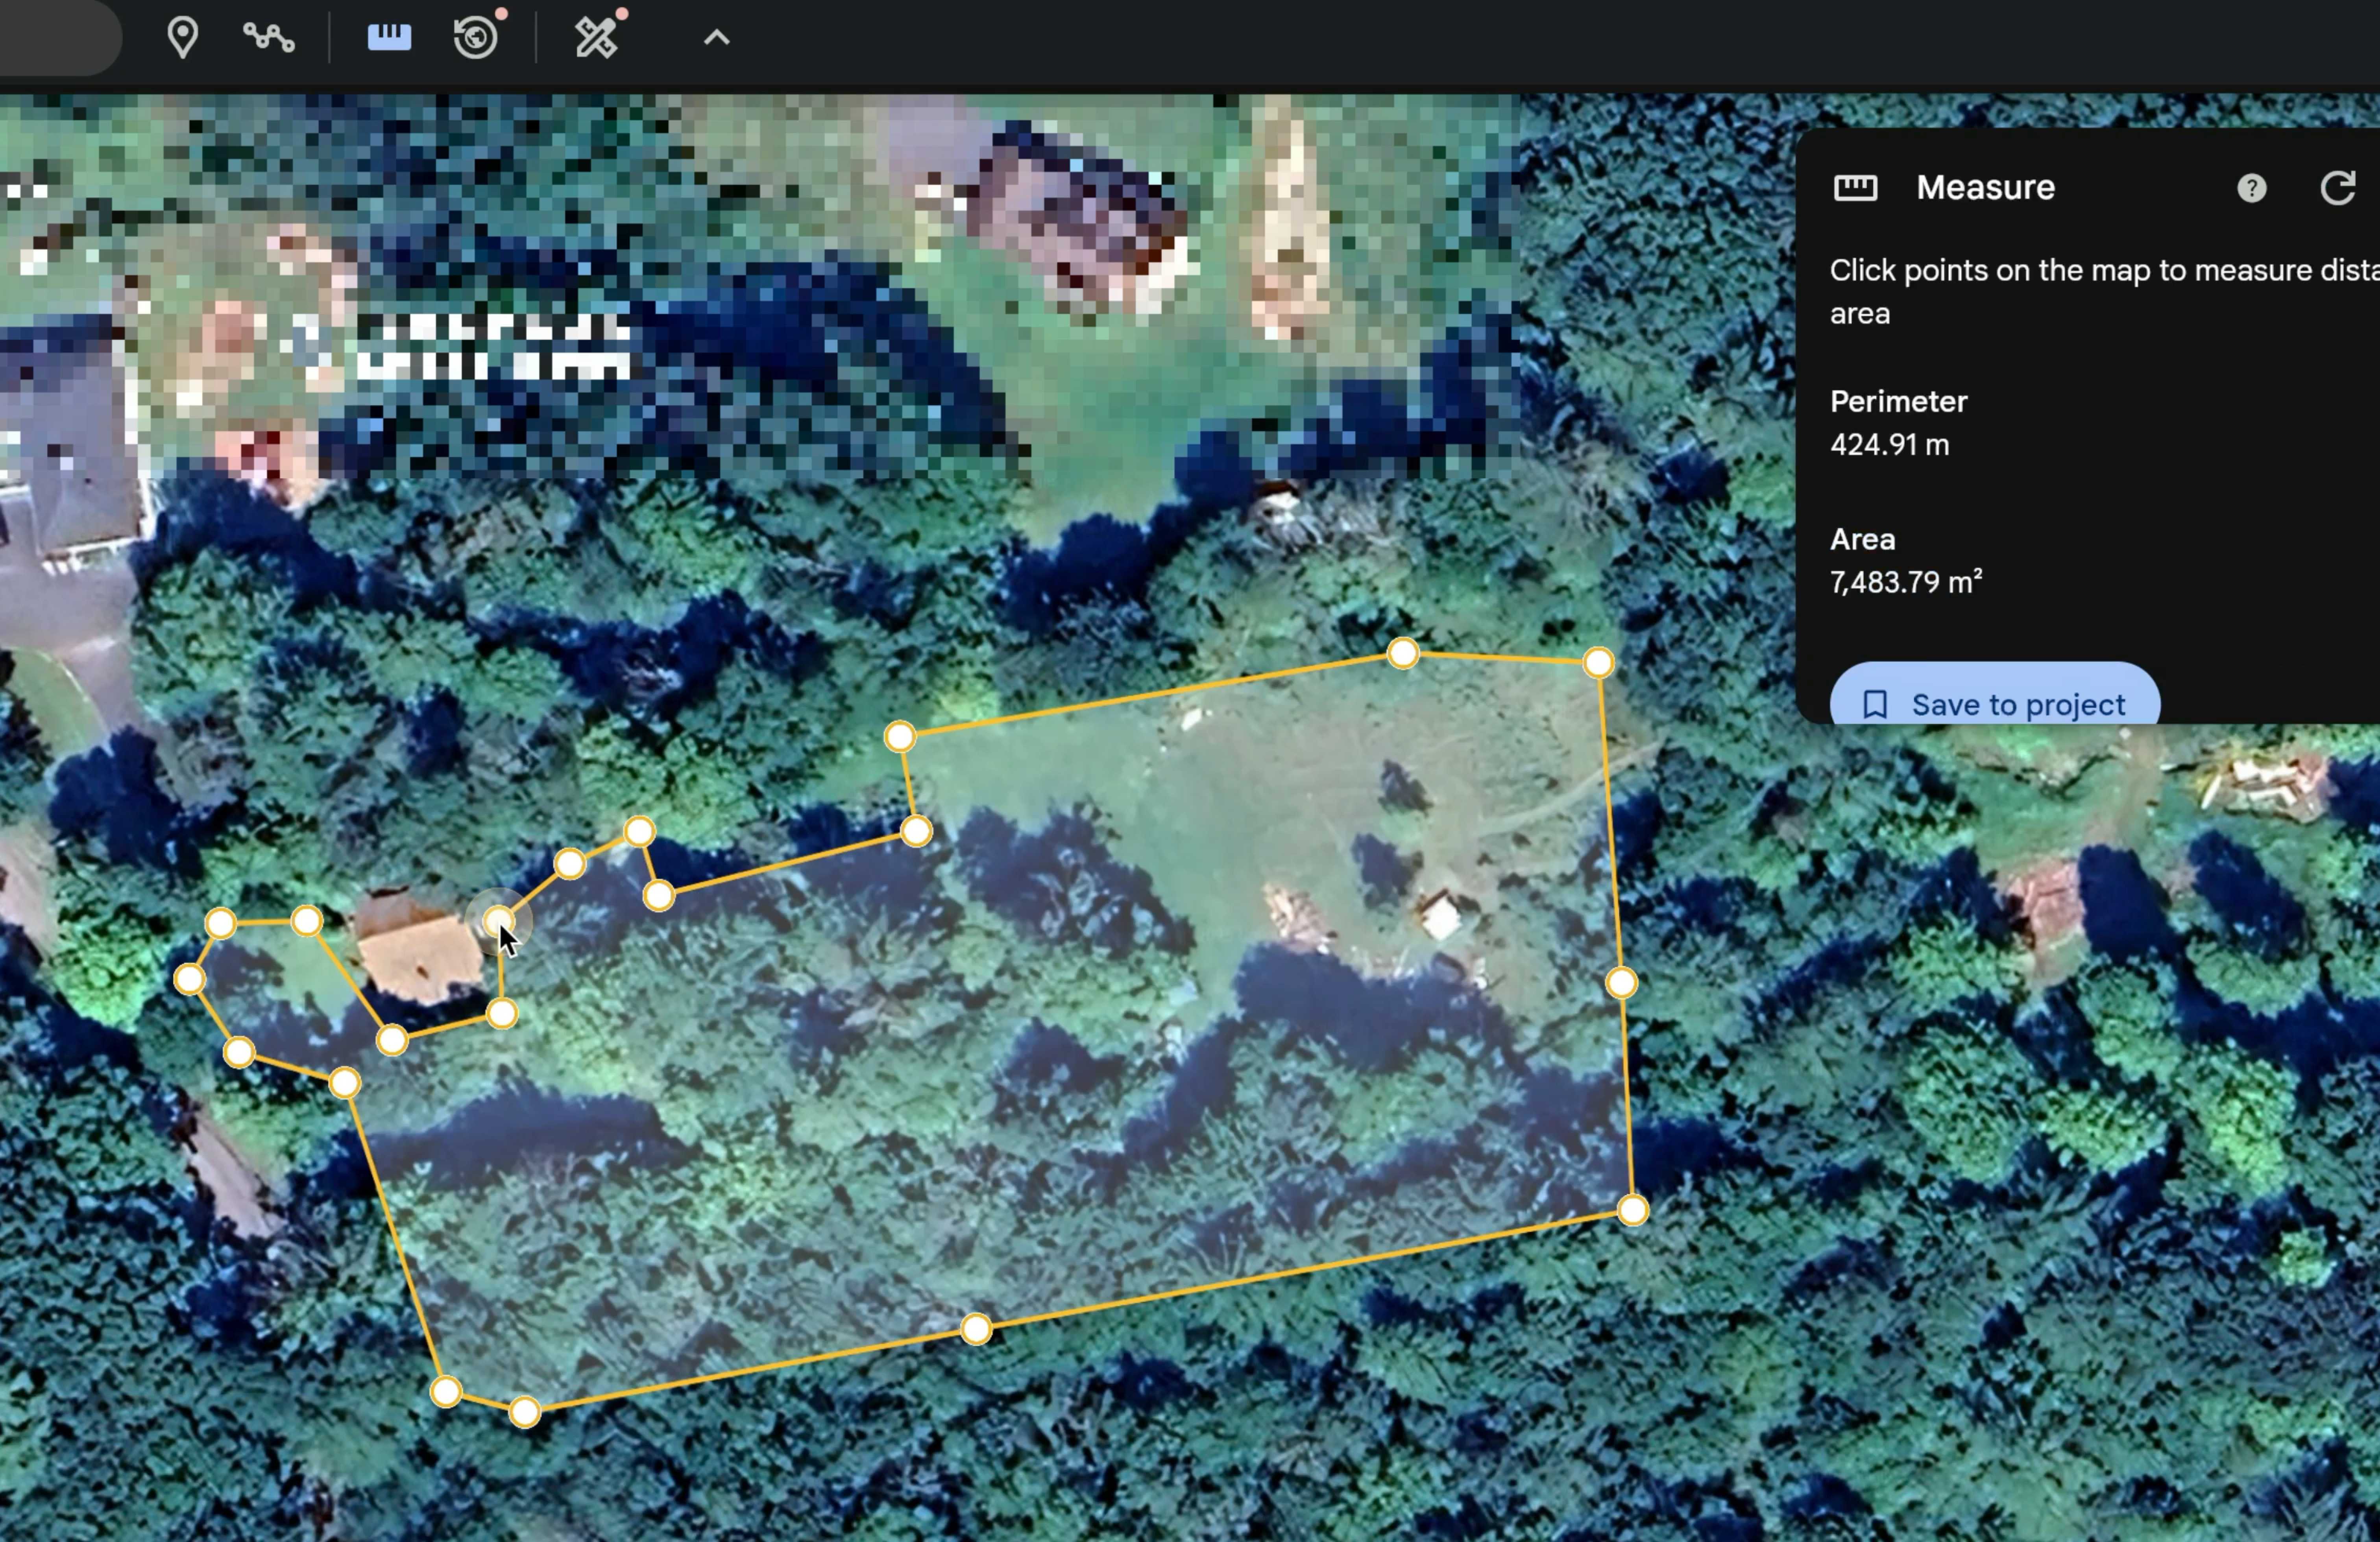Click the Area label

pyautogui.click(x=1862, y=540)
